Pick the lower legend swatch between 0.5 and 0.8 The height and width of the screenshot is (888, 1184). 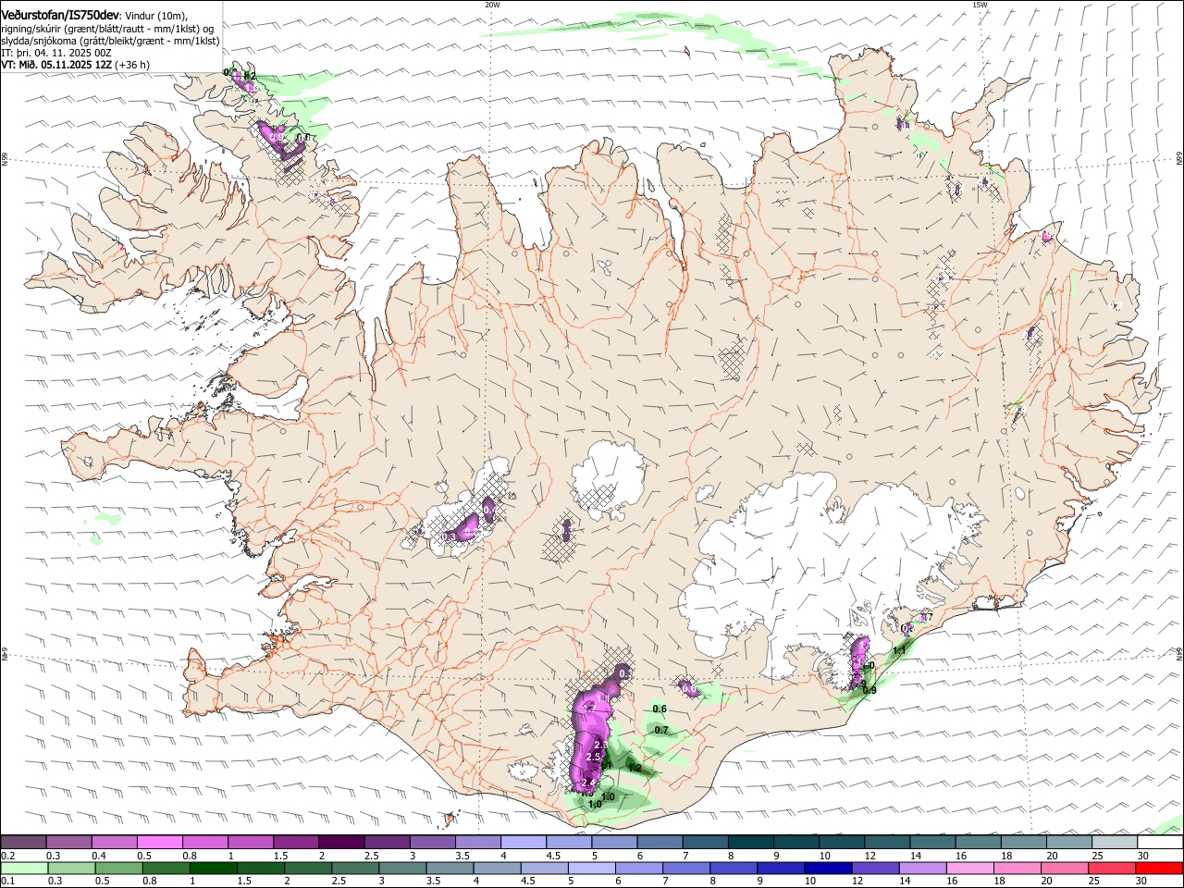point(118,868)
